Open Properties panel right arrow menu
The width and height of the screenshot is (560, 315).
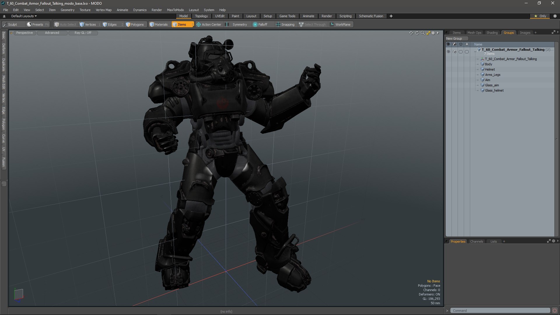click(558, 241)
